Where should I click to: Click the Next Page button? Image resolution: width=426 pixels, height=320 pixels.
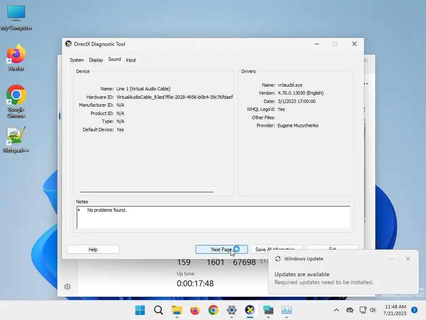point(221,249)
